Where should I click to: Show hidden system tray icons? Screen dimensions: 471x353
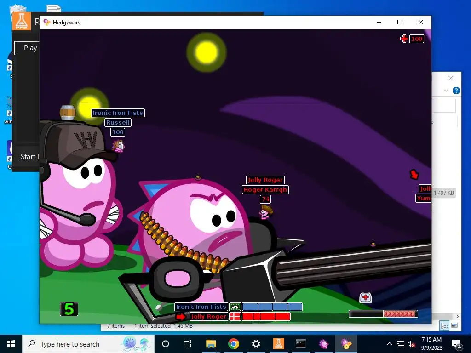(389, 344)
